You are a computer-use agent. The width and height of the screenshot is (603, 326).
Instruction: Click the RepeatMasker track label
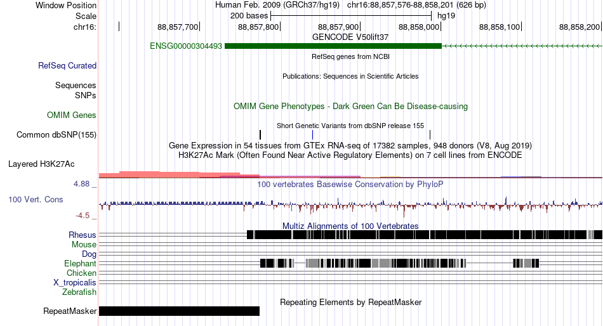point(70,311)
